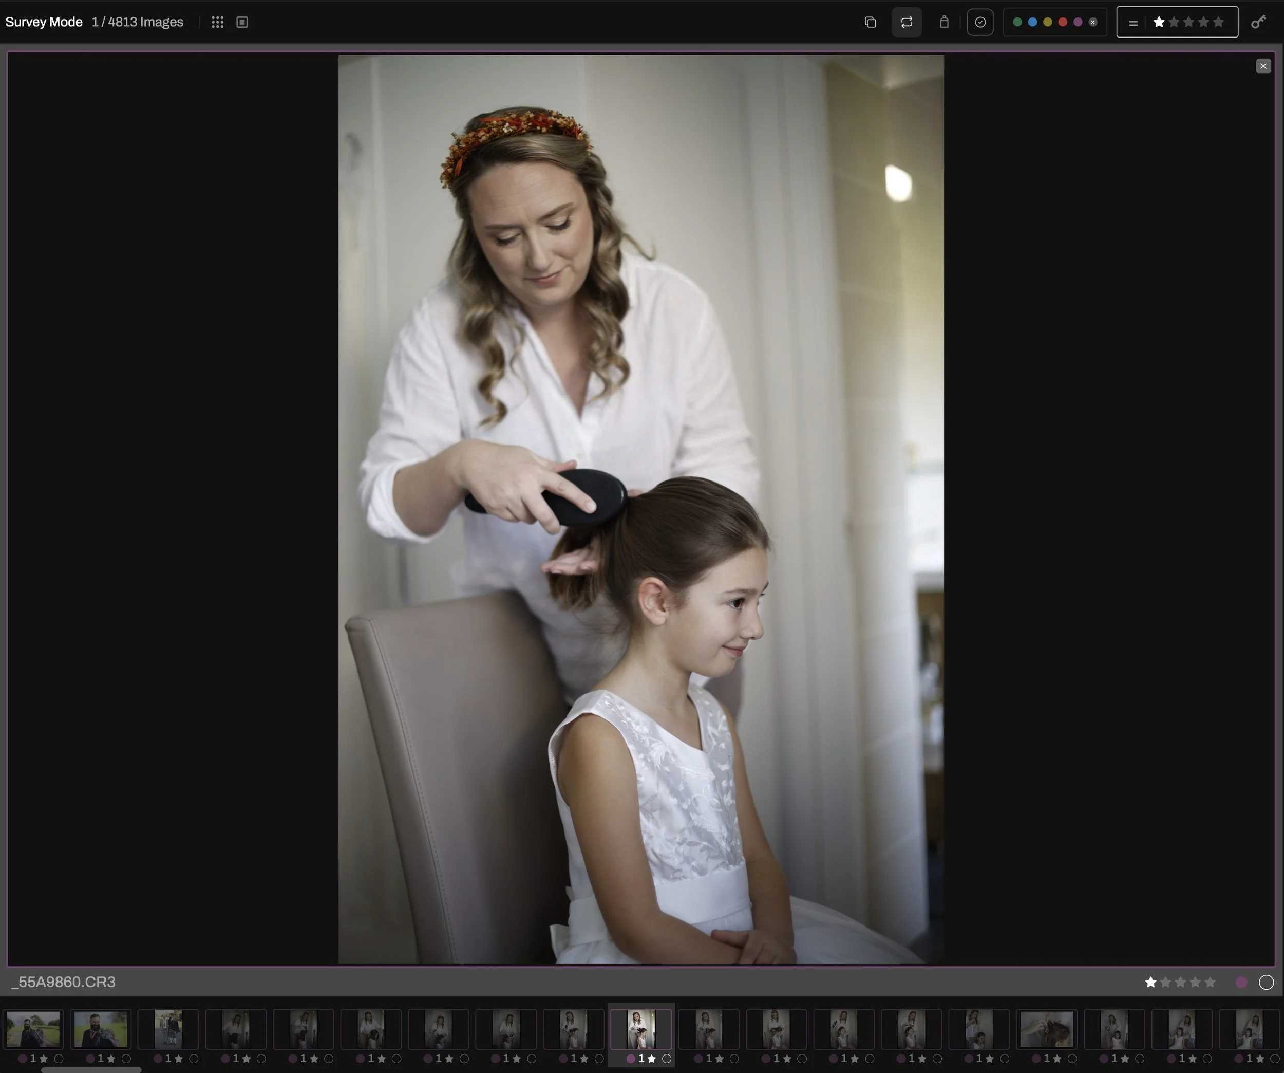Click the overlapping squares duplicate icon
Screen dimensions: 1284x1073
(870, 22)
